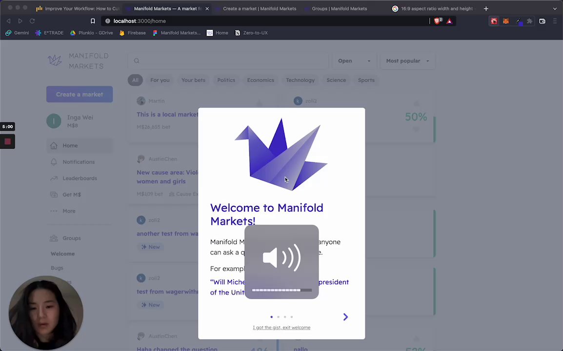Open the Most popular sort dropdown
The image size is (563, 351).
407,60
